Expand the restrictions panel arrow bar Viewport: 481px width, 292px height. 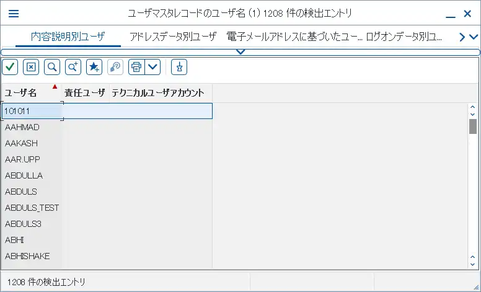click(x=240, y=52)
